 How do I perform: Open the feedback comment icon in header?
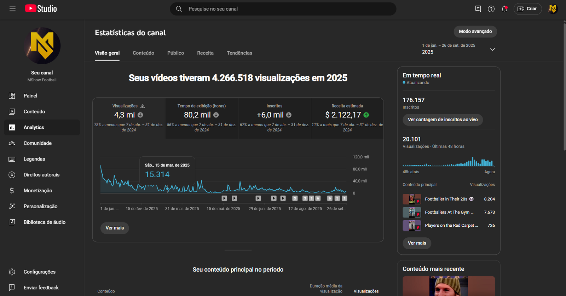tap(478, 9)
